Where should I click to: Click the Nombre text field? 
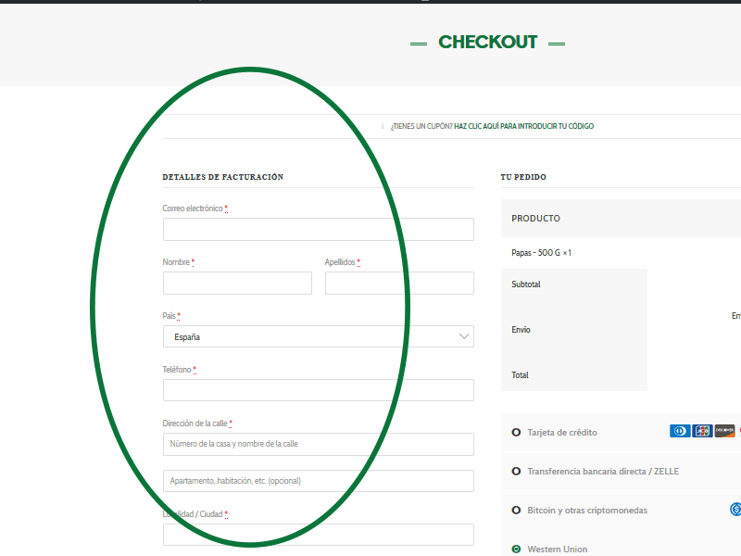(237, 283)
